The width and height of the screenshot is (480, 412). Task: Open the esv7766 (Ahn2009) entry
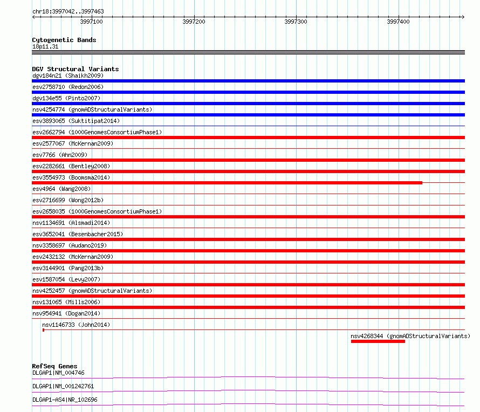point(60,155)
